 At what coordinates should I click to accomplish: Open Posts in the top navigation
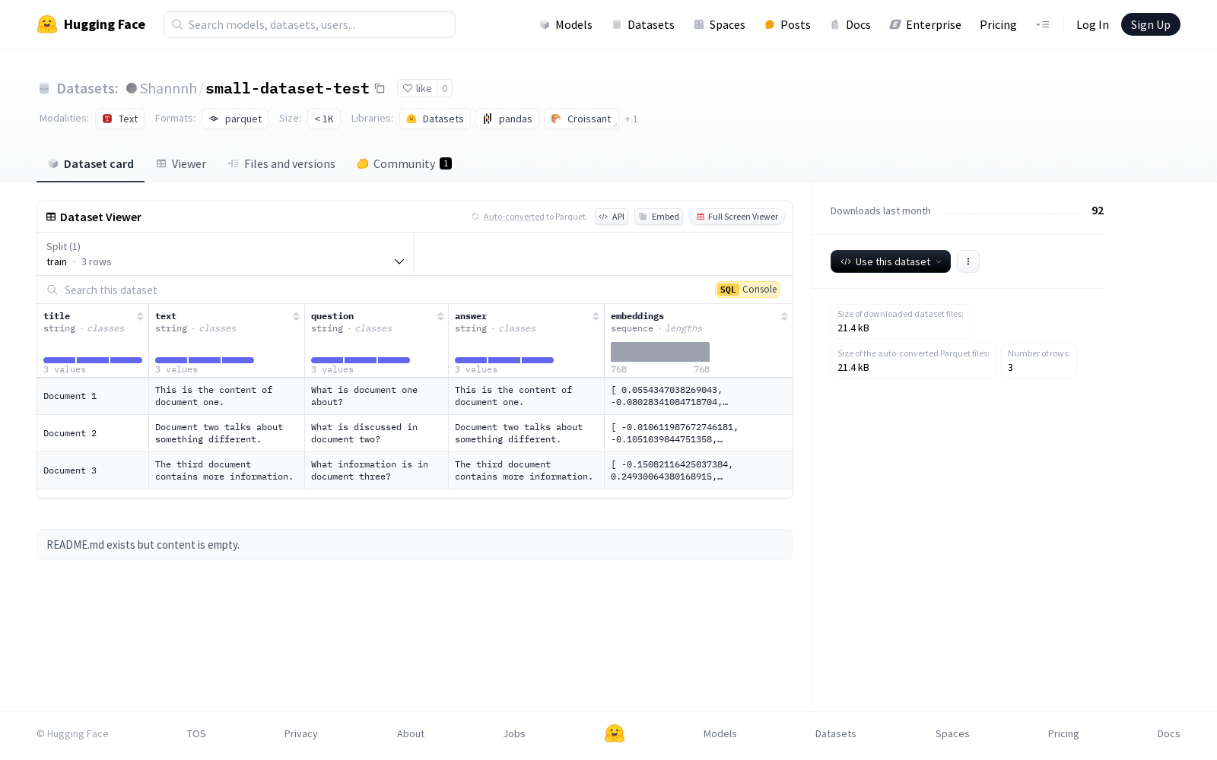coord(787,24)
